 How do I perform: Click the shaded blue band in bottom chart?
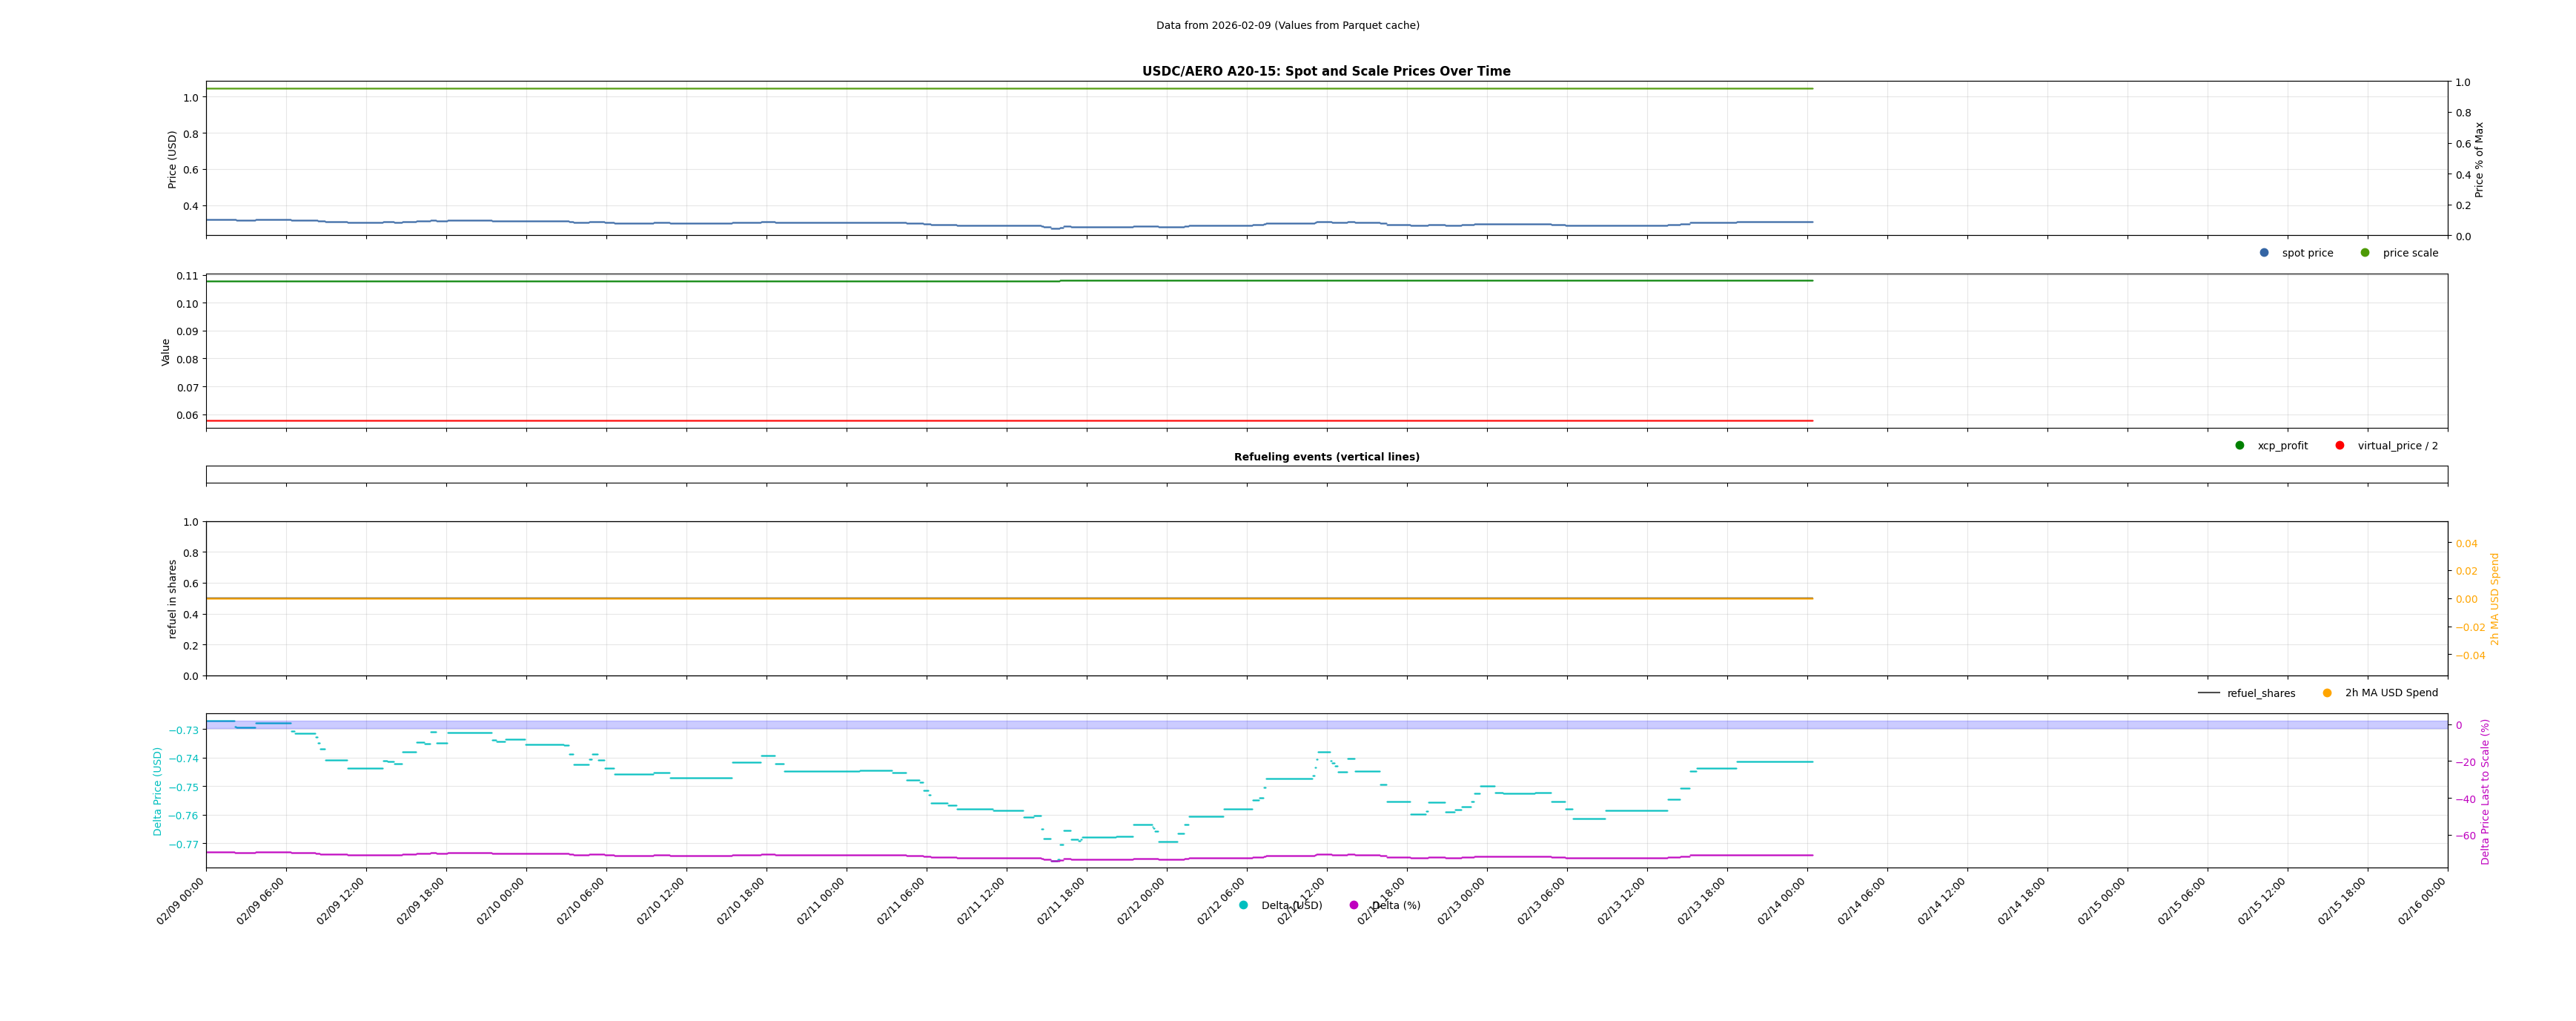point(1300,725)
